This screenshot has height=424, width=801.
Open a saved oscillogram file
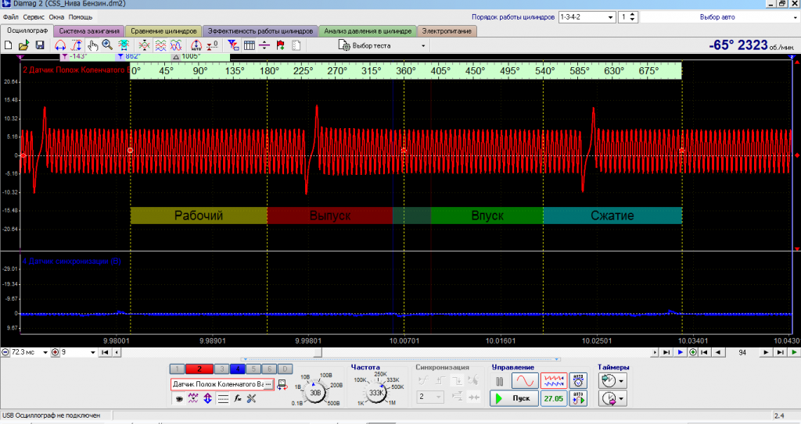(x=23, y=45)
